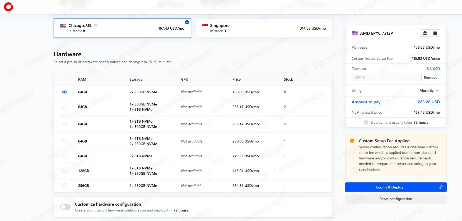Click the 314.85 USD/mo Singapore price
This screenshot has width=462, height=221.
tap(313, 28)
